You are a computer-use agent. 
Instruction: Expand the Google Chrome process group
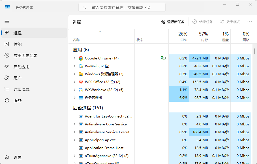pos(74,58)
